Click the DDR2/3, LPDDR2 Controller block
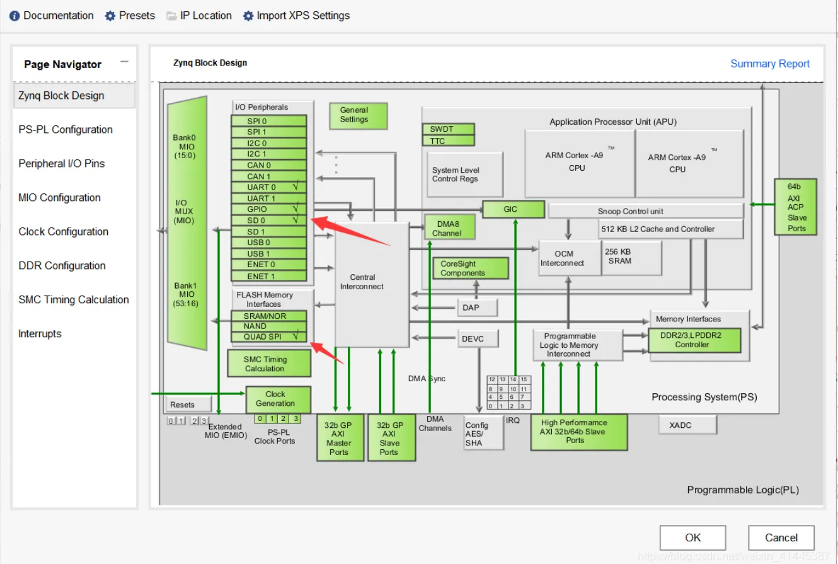 (695, 340)
